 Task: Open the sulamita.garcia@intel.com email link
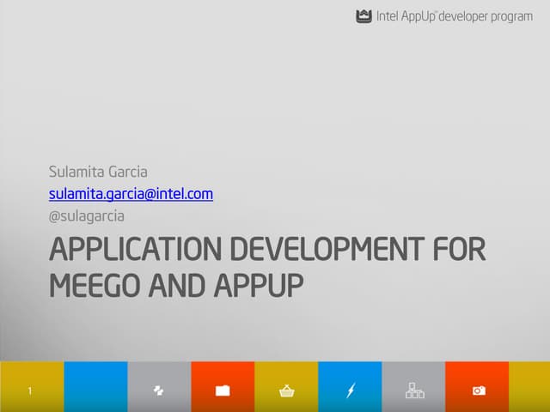[x=131, y=194]
